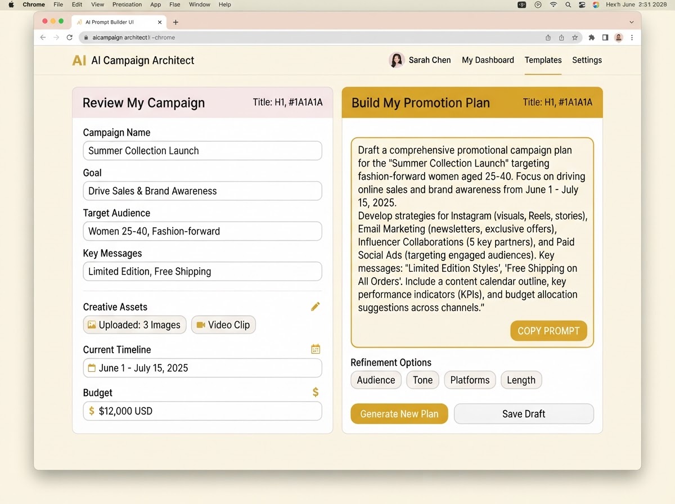Click the AI Campaign Architect title text

coord(143,60)
